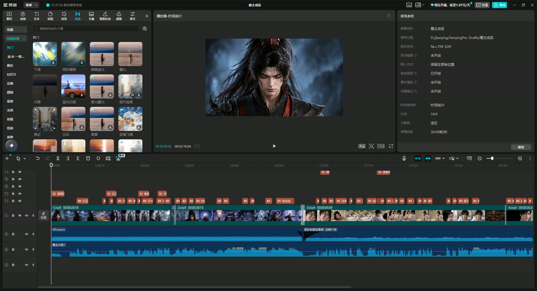Lock the Whispers audio track
The image size is (537, 291).
click(13, 234)
